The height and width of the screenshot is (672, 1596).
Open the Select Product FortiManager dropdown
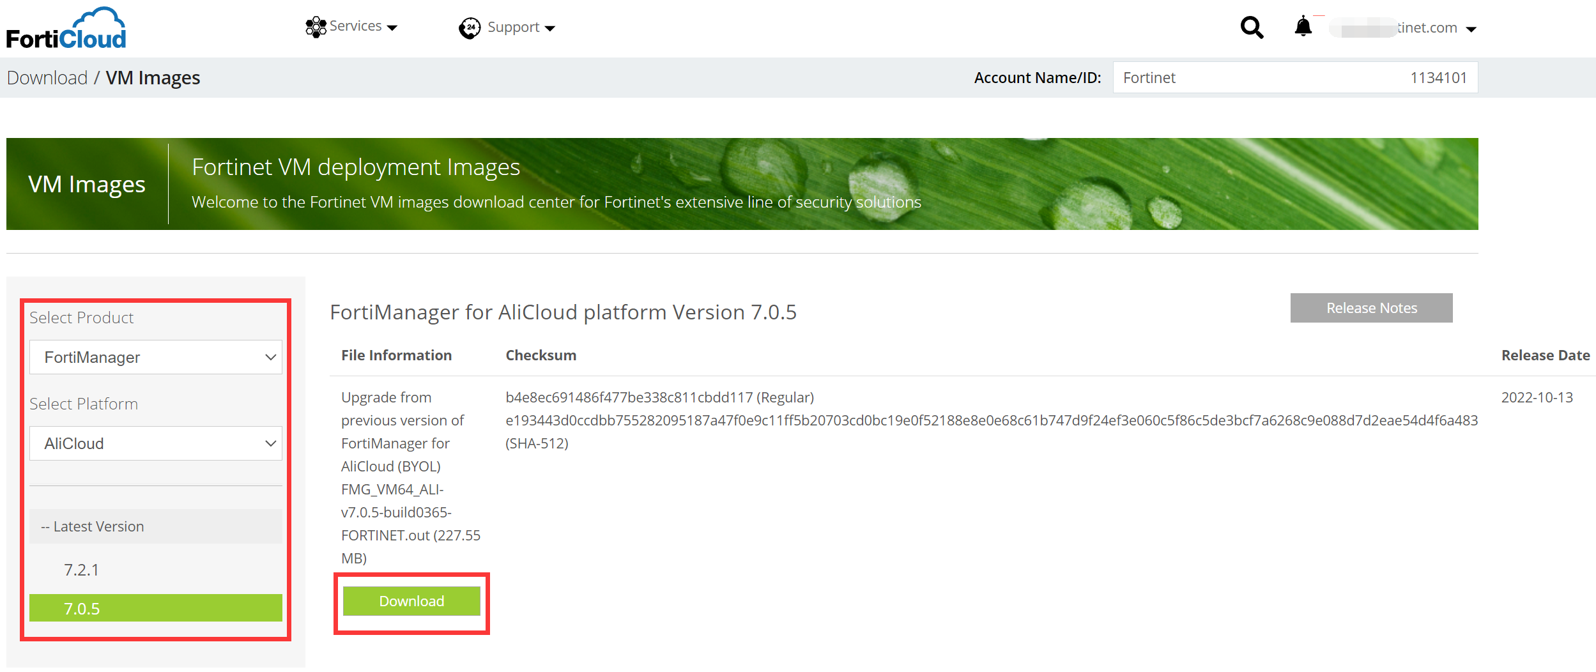pyautogui.click(x=155, y=357)
